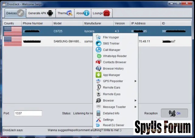This screenshot has height=138, width=195.
Task: Open the About tab
Action: coord(83,13)
